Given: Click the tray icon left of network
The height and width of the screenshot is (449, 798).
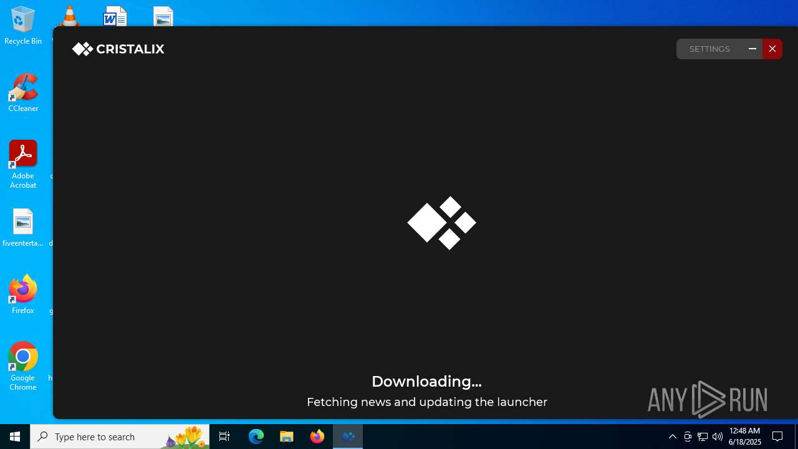Looking at the screenshot, I should click(x=688, y=437).
